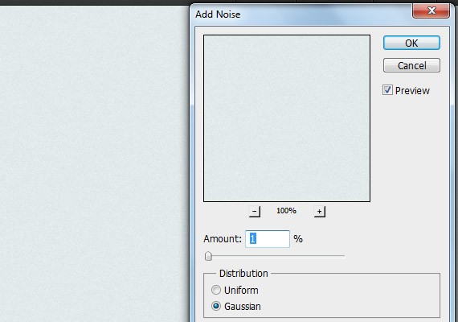Confirm the noise filter with OK

pyautogui.click(x=411, y=43)
